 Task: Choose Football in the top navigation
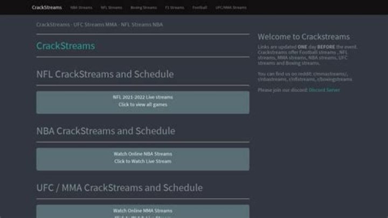click(200, 8)
